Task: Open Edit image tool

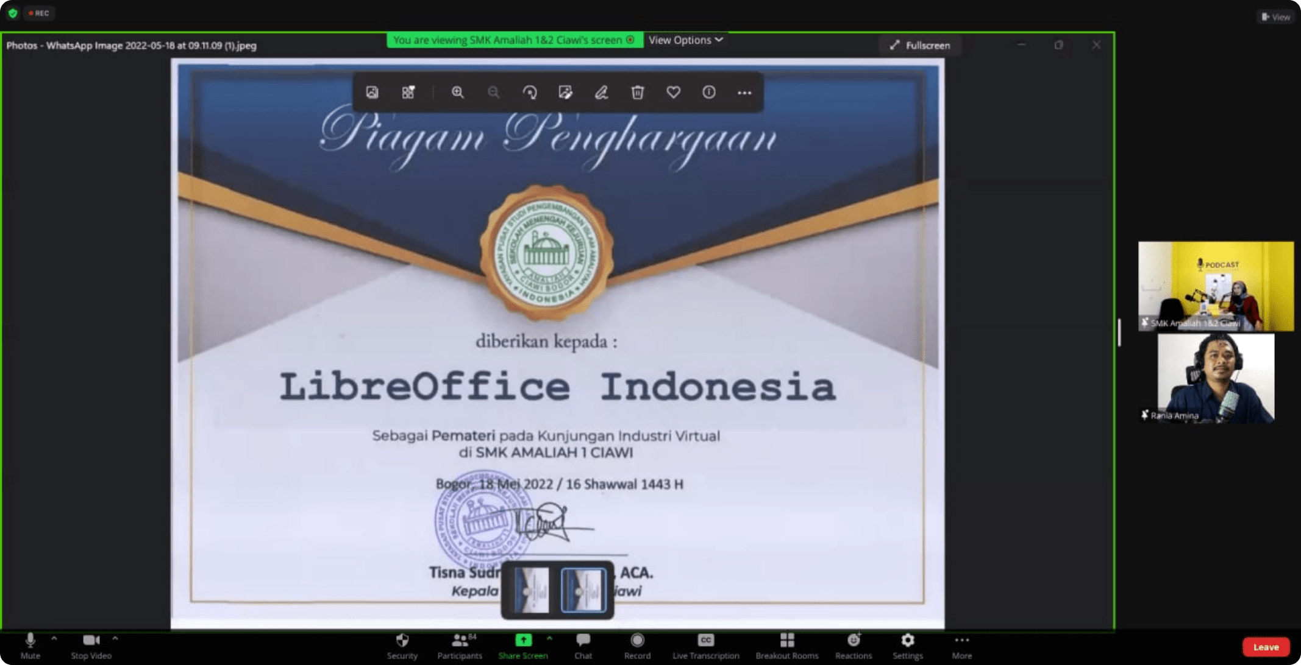Action: tap(565, 93)
